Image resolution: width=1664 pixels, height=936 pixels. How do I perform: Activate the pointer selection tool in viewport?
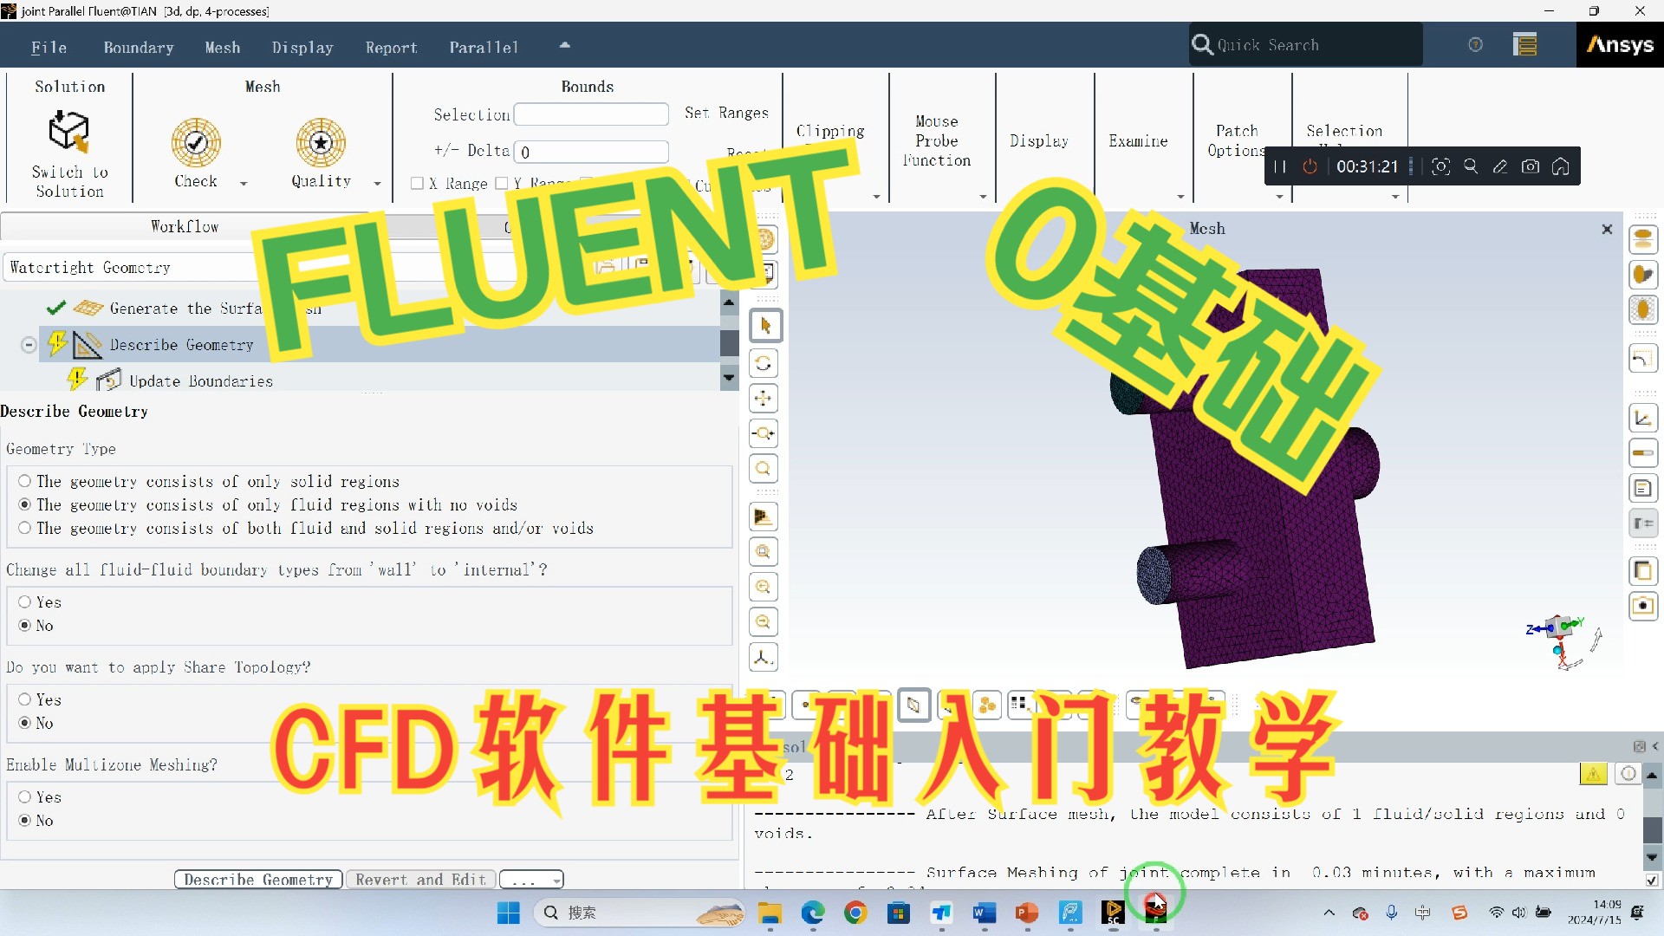(x=763, y=326)
